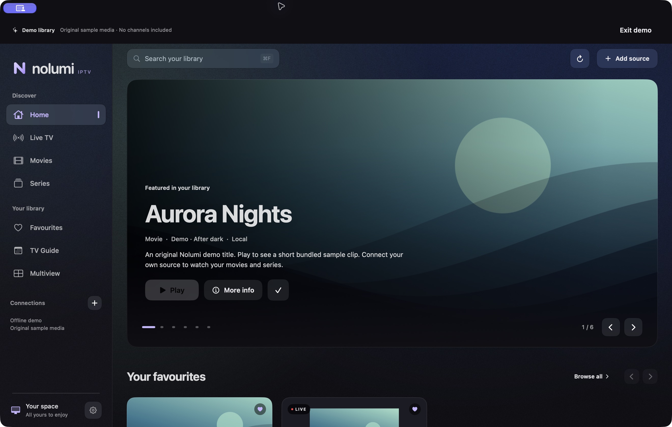Click the 'Your favourites' heading
Viewport: 672px width, 427px height.
(x=166, y=377)
